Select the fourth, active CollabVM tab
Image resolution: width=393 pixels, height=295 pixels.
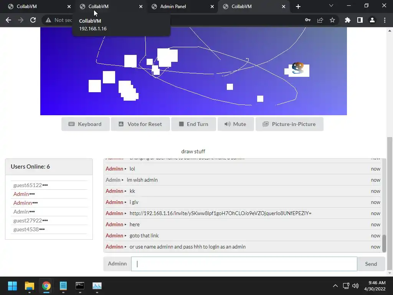pyautogui.click(x=254, y=7)
